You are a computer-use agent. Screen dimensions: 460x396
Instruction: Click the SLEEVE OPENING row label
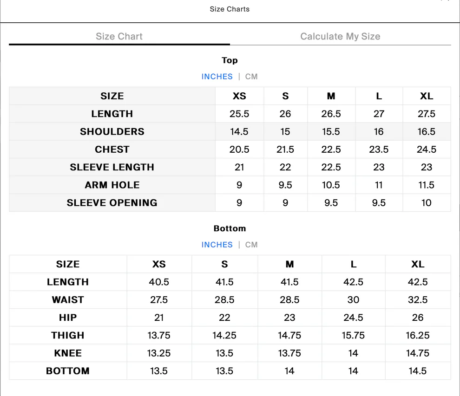(x=112, y=203)
